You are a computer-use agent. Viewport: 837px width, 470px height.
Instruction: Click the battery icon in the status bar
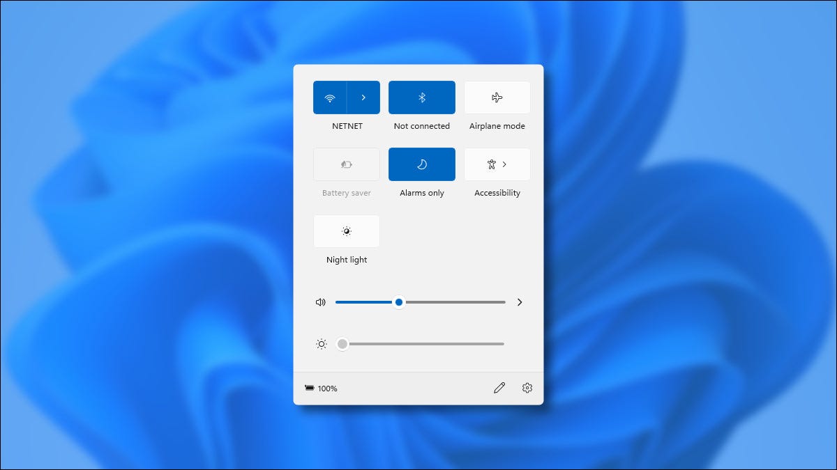(310, 388)
